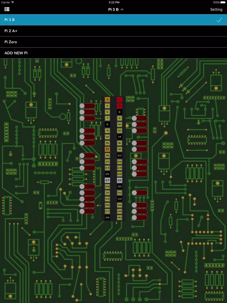The width and height of the screenshot is (227, 303).
Task: Tap the orange pin 1 square
Action: (107, 100)
